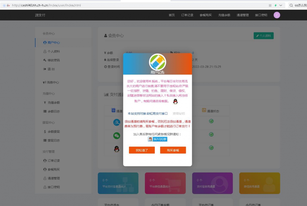Select the Alipay payment channel icon
The height and width of the screenshot is (206, 307).
click(x=117, y=122)
